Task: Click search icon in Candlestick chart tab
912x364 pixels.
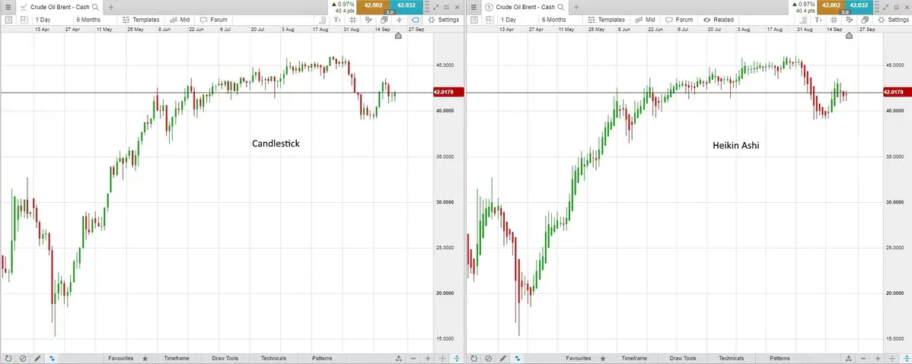Action: point(95,7)
